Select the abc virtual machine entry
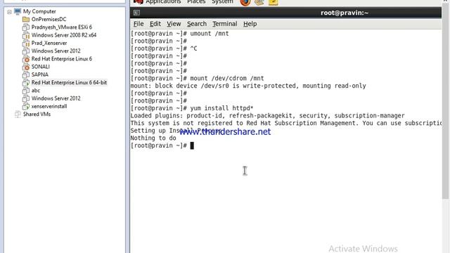 36,91
